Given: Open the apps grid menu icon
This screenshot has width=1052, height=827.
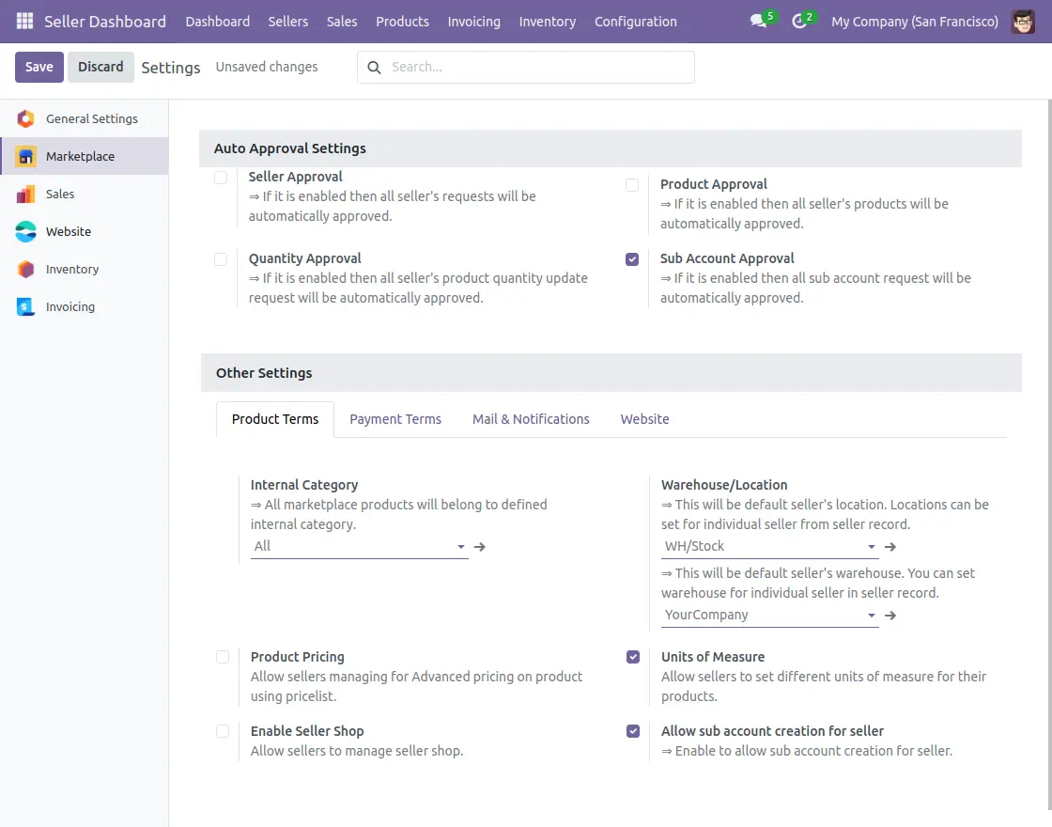Looking at the screenshot, I should click(x=24, y=21).
